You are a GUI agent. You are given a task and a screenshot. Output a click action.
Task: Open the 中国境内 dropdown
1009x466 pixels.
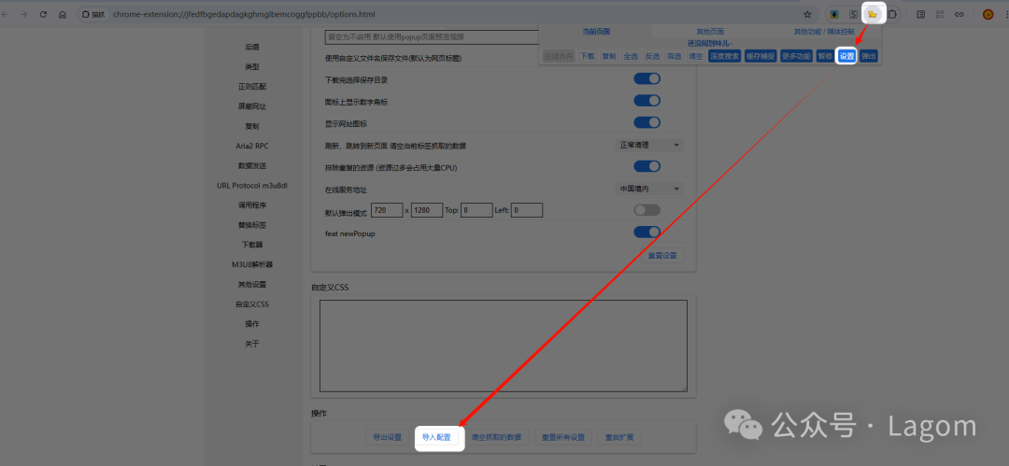tap(649, 189)
